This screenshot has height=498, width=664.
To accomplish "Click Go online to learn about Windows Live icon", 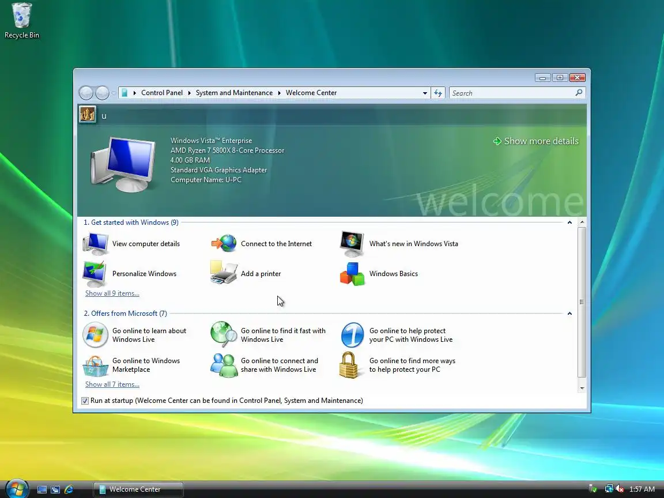I will 95,335.
